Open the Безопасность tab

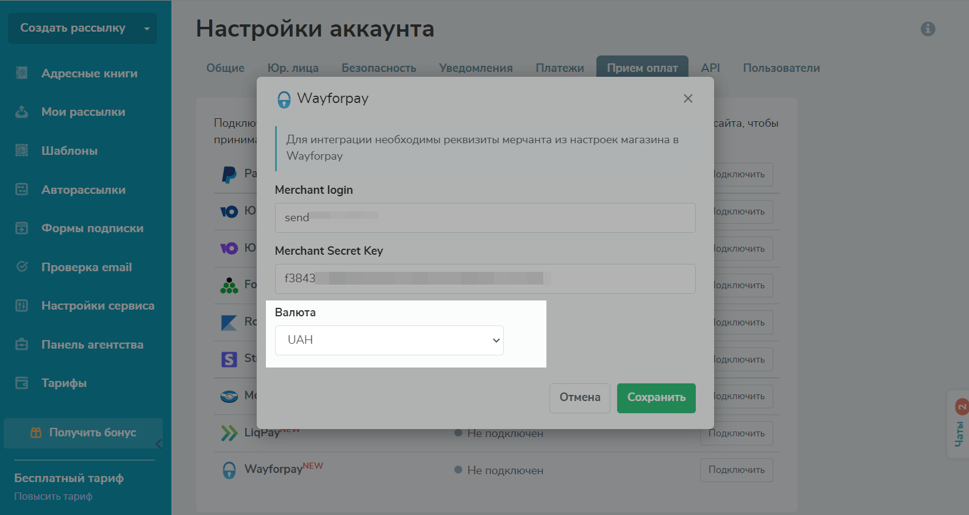(x=379, y=68)
